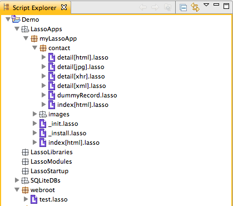Expand the test.lasso file node
233x206 pixels.
click(26, 199)
